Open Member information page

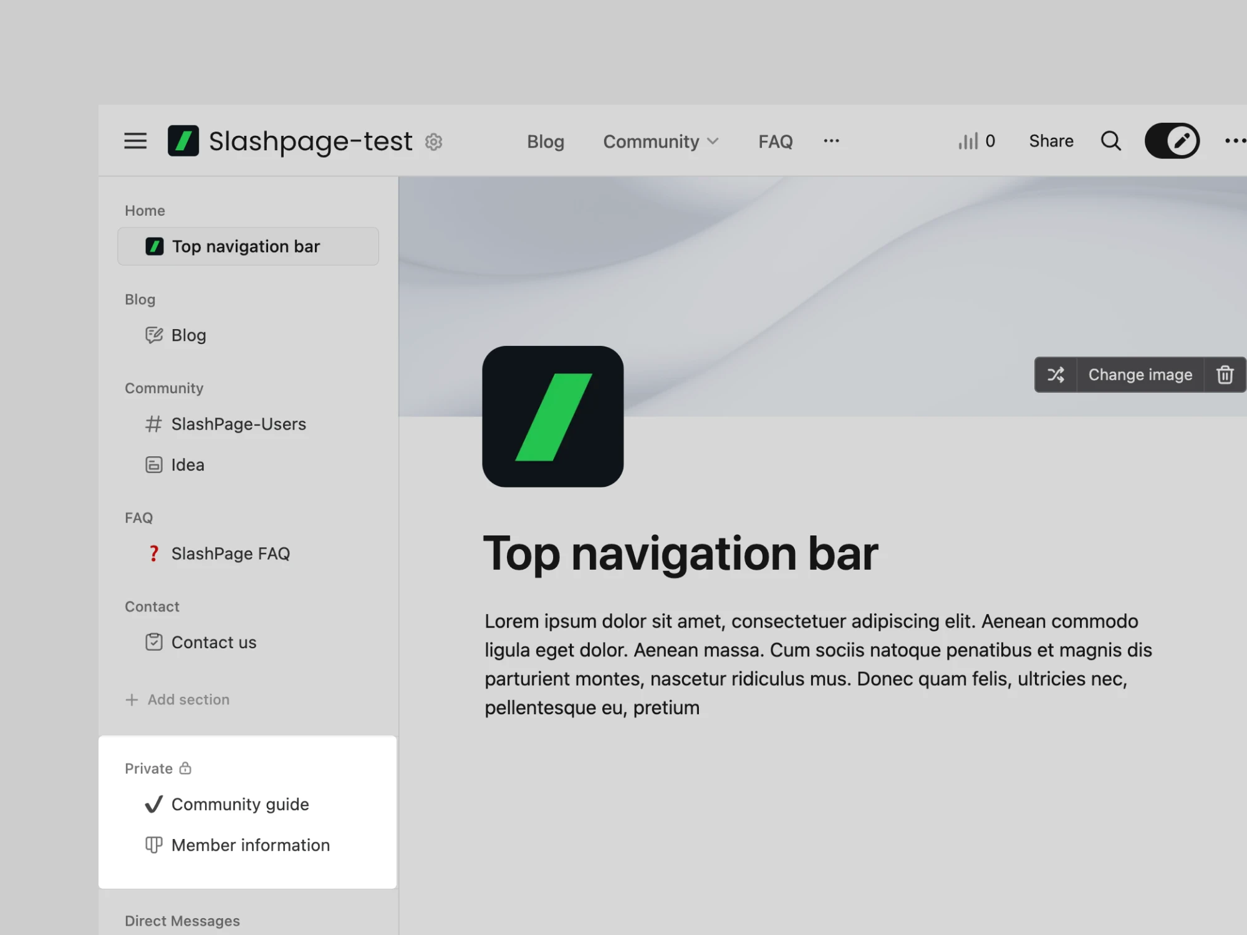point(251,845)
